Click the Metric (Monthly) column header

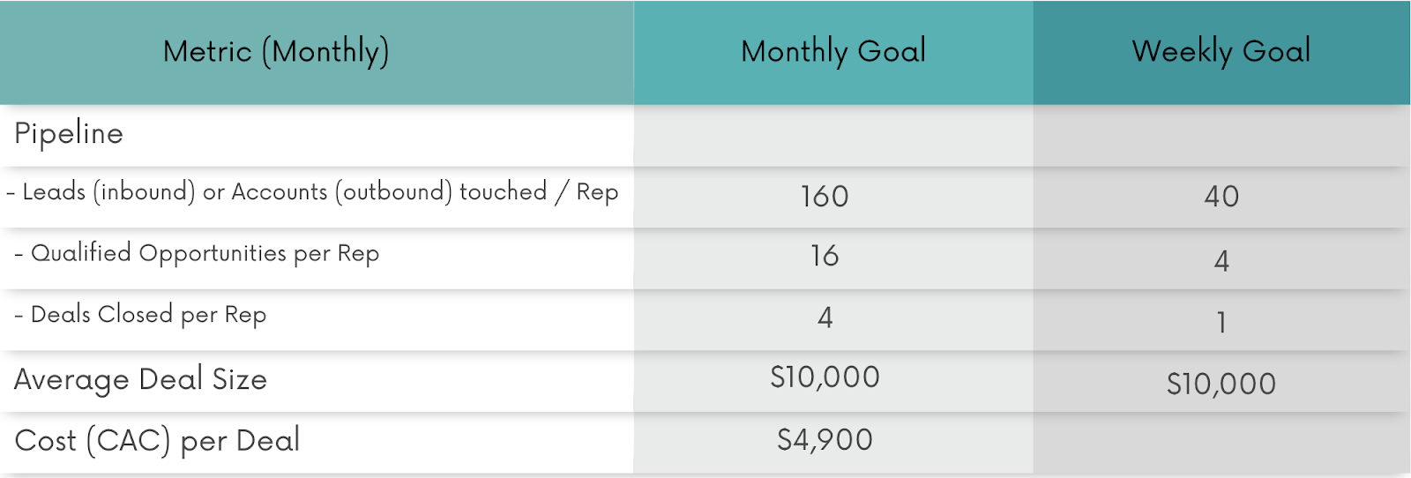276,51
